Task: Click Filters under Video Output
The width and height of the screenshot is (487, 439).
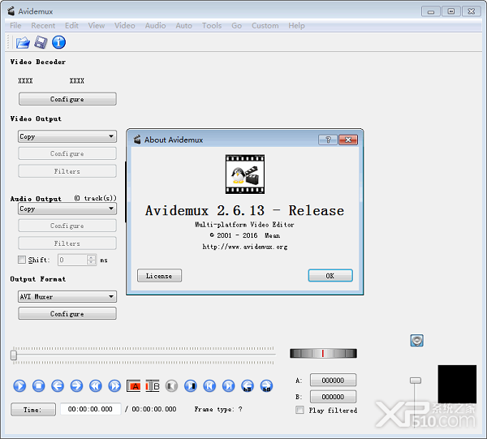Action: [67, 171]
